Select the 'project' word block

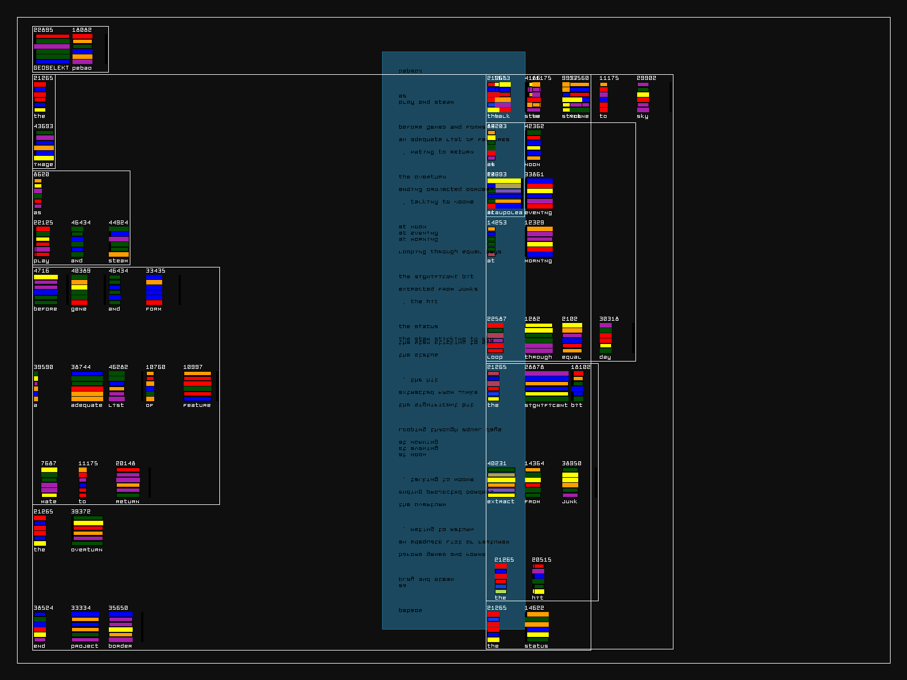click(x=85, y=627)
